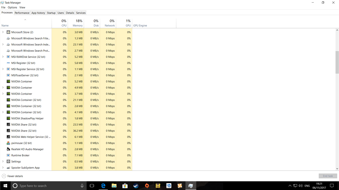Expand MSI Register Service row

pos(3,69)
